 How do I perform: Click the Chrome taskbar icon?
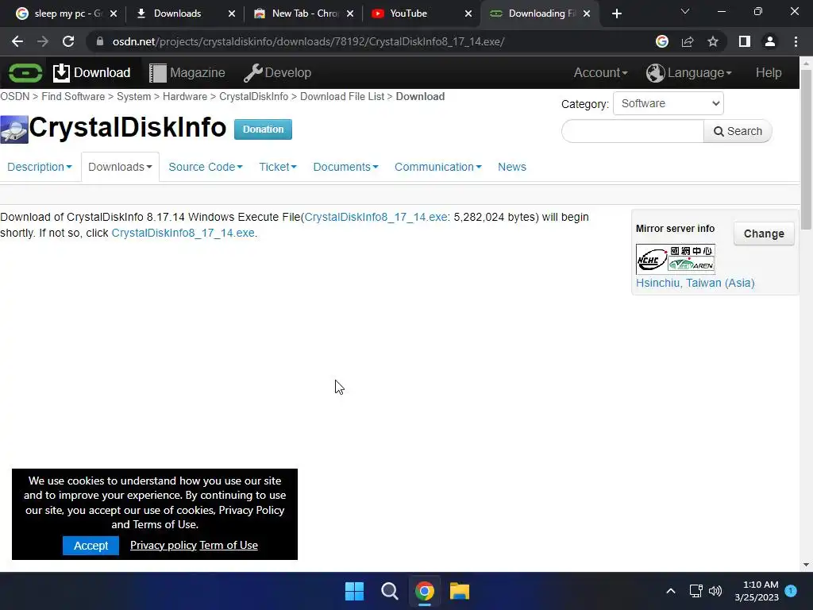click(425, 591)
